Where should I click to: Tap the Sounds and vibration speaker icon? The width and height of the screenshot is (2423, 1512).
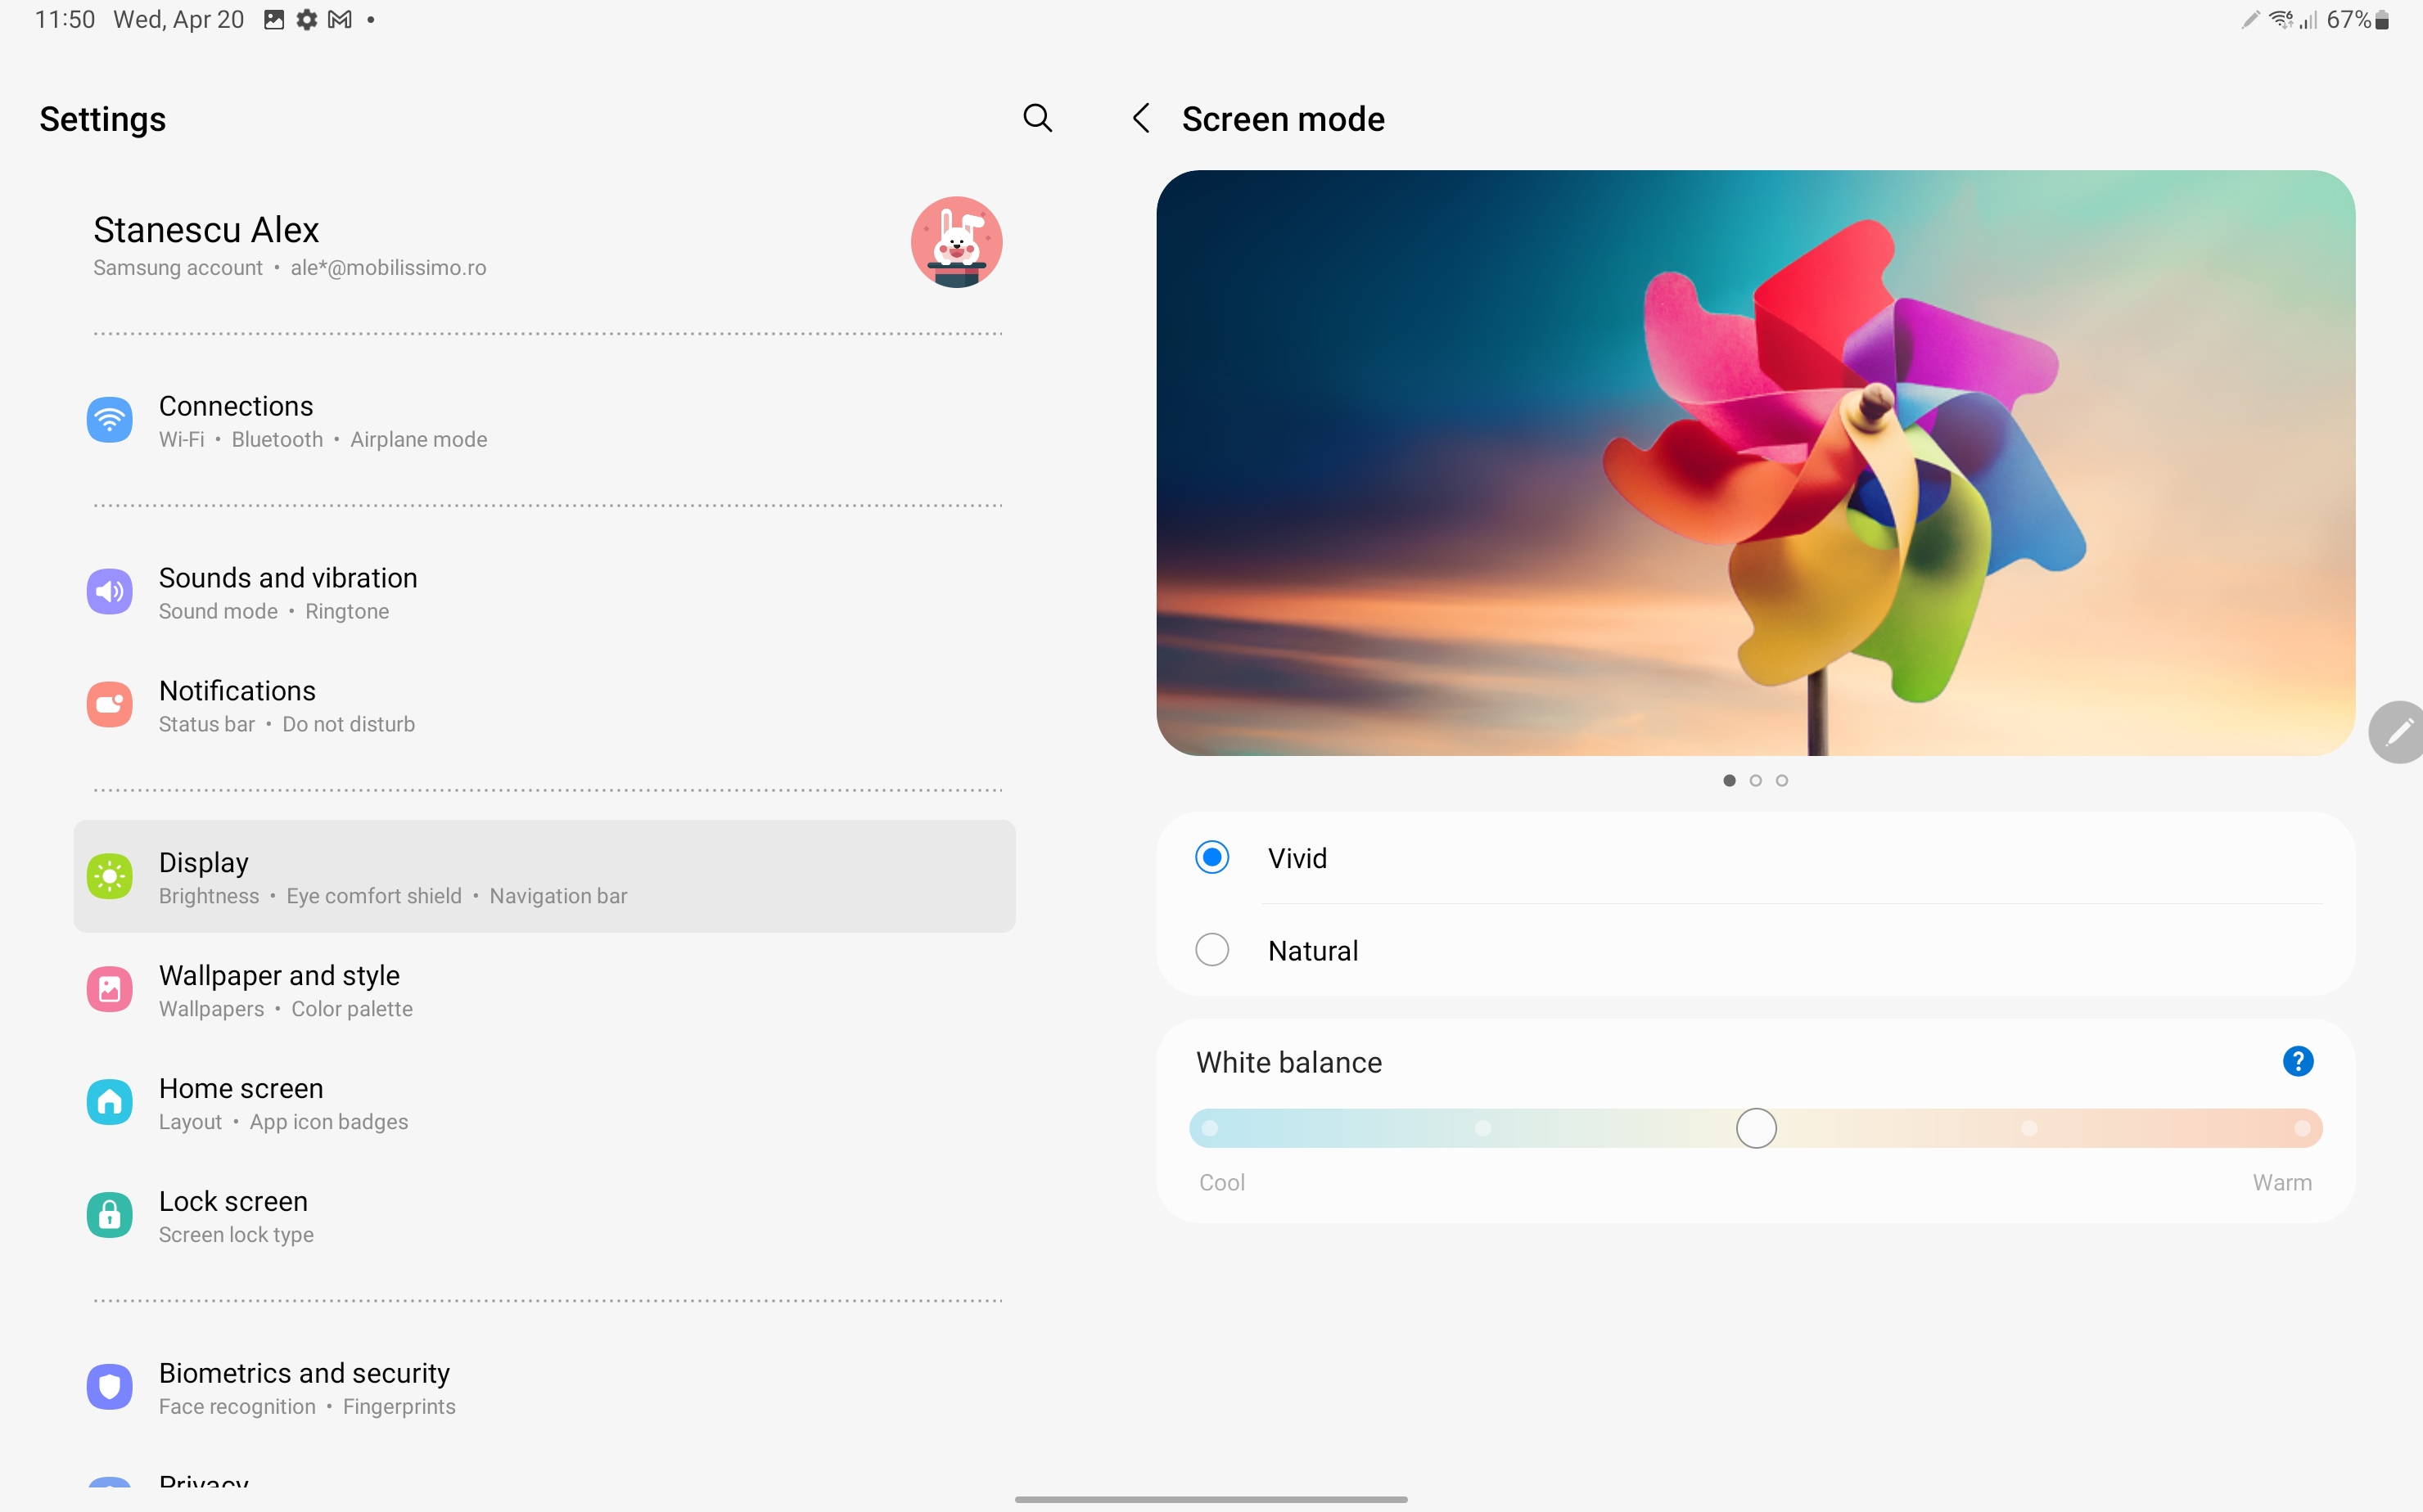[109, 592]
